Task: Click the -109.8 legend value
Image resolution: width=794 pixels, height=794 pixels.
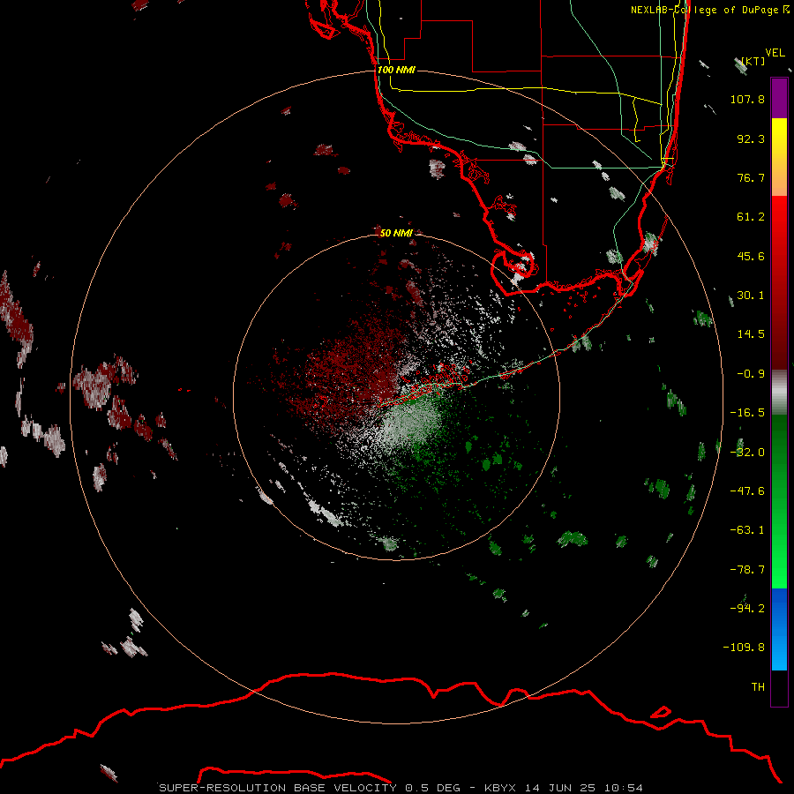Action: click(744, 648)
